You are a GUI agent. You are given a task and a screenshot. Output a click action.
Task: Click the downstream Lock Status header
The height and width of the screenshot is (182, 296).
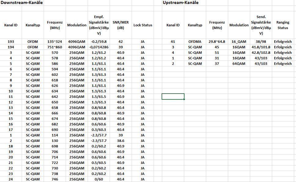pyautogui.click(x=143, y=25)
